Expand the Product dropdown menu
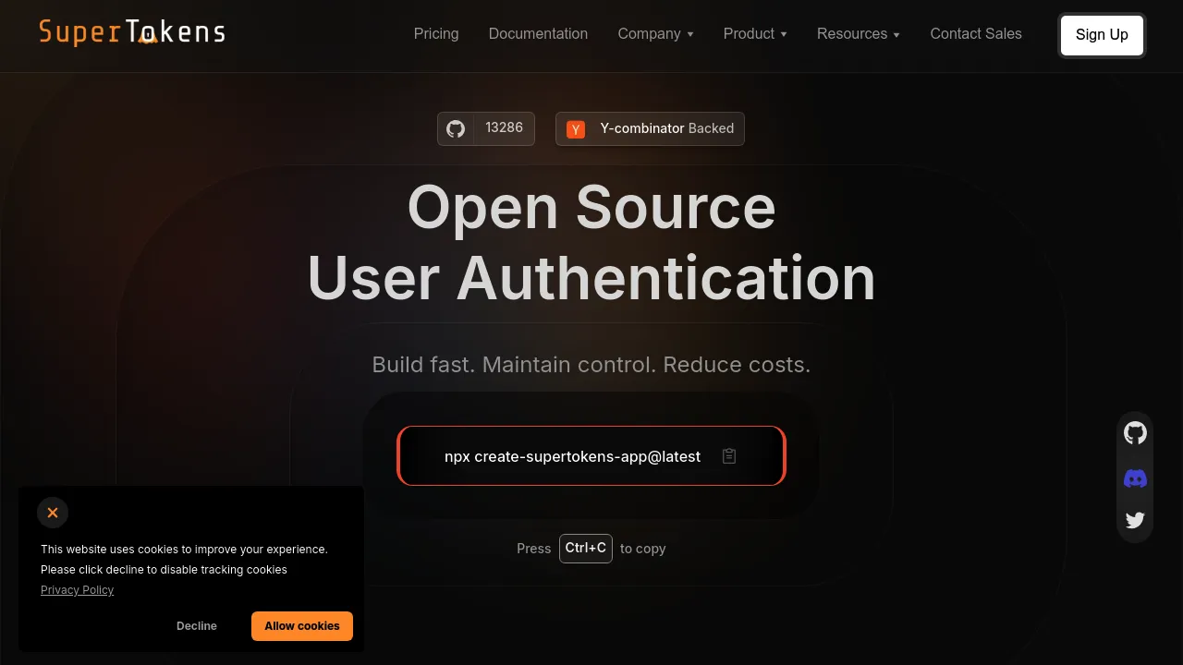This screenshot has height=665, width=1183. tap(755, 33)
